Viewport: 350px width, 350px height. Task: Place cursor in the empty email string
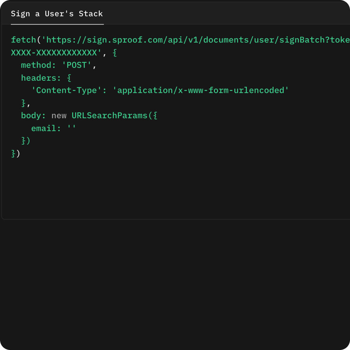(72, 129)
